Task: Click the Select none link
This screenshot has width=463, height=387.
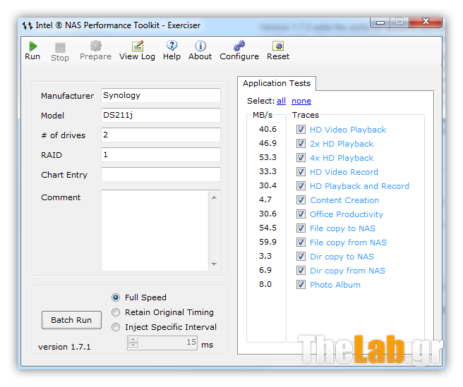Action: click(x=301, y=101)
